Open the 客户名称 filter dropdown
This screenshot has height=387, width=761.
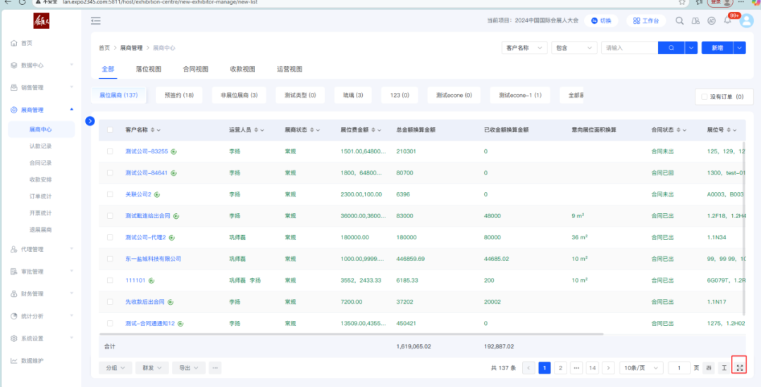click(524, 48)
